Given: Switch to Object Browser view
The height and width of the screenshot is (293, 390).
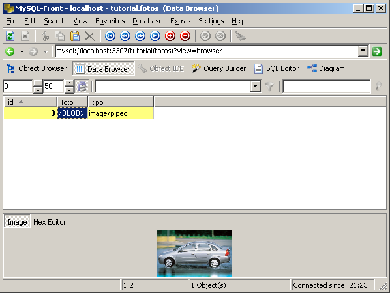Looking at the screenshot, I should 37,68.
